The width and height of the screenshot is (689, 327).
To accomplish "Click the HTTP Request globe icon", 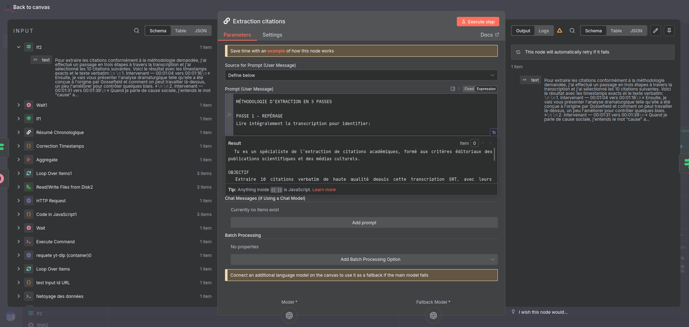I will (x=29, y=201).
